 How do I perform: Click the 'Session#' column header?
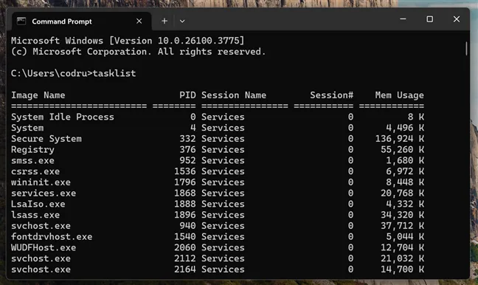(x=332, y=95)
